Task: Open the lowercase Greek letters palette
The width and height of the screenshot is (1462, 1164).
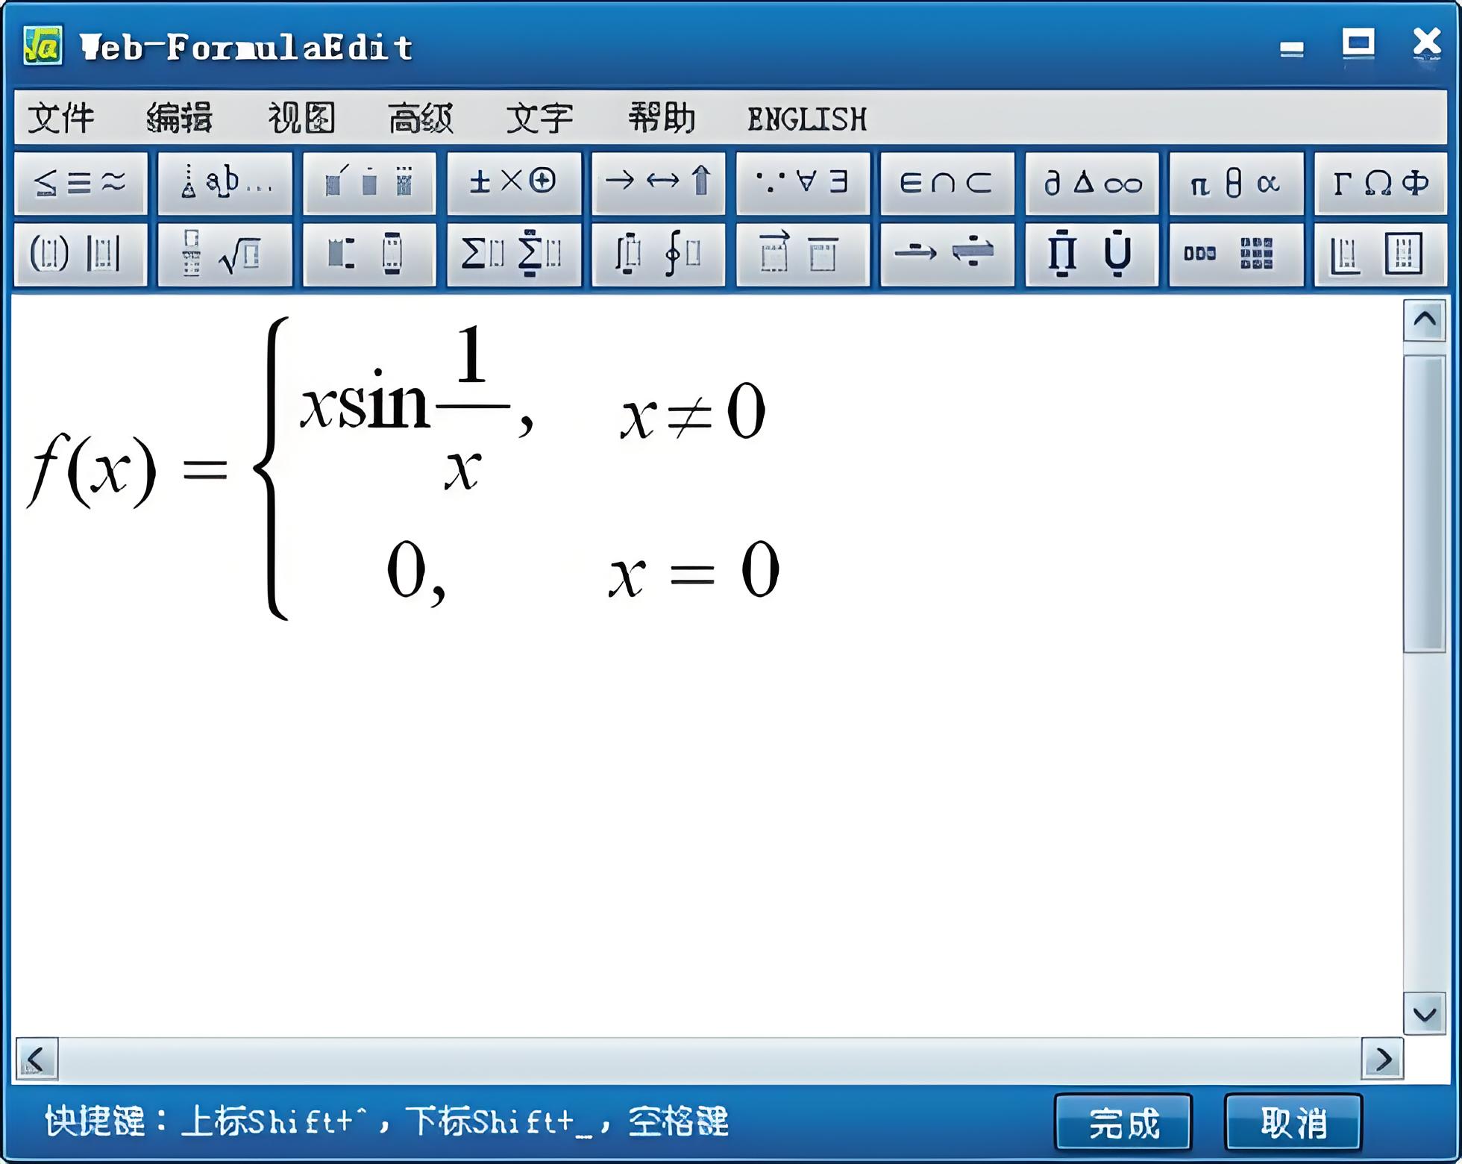Action: [x=1236, y=183]
